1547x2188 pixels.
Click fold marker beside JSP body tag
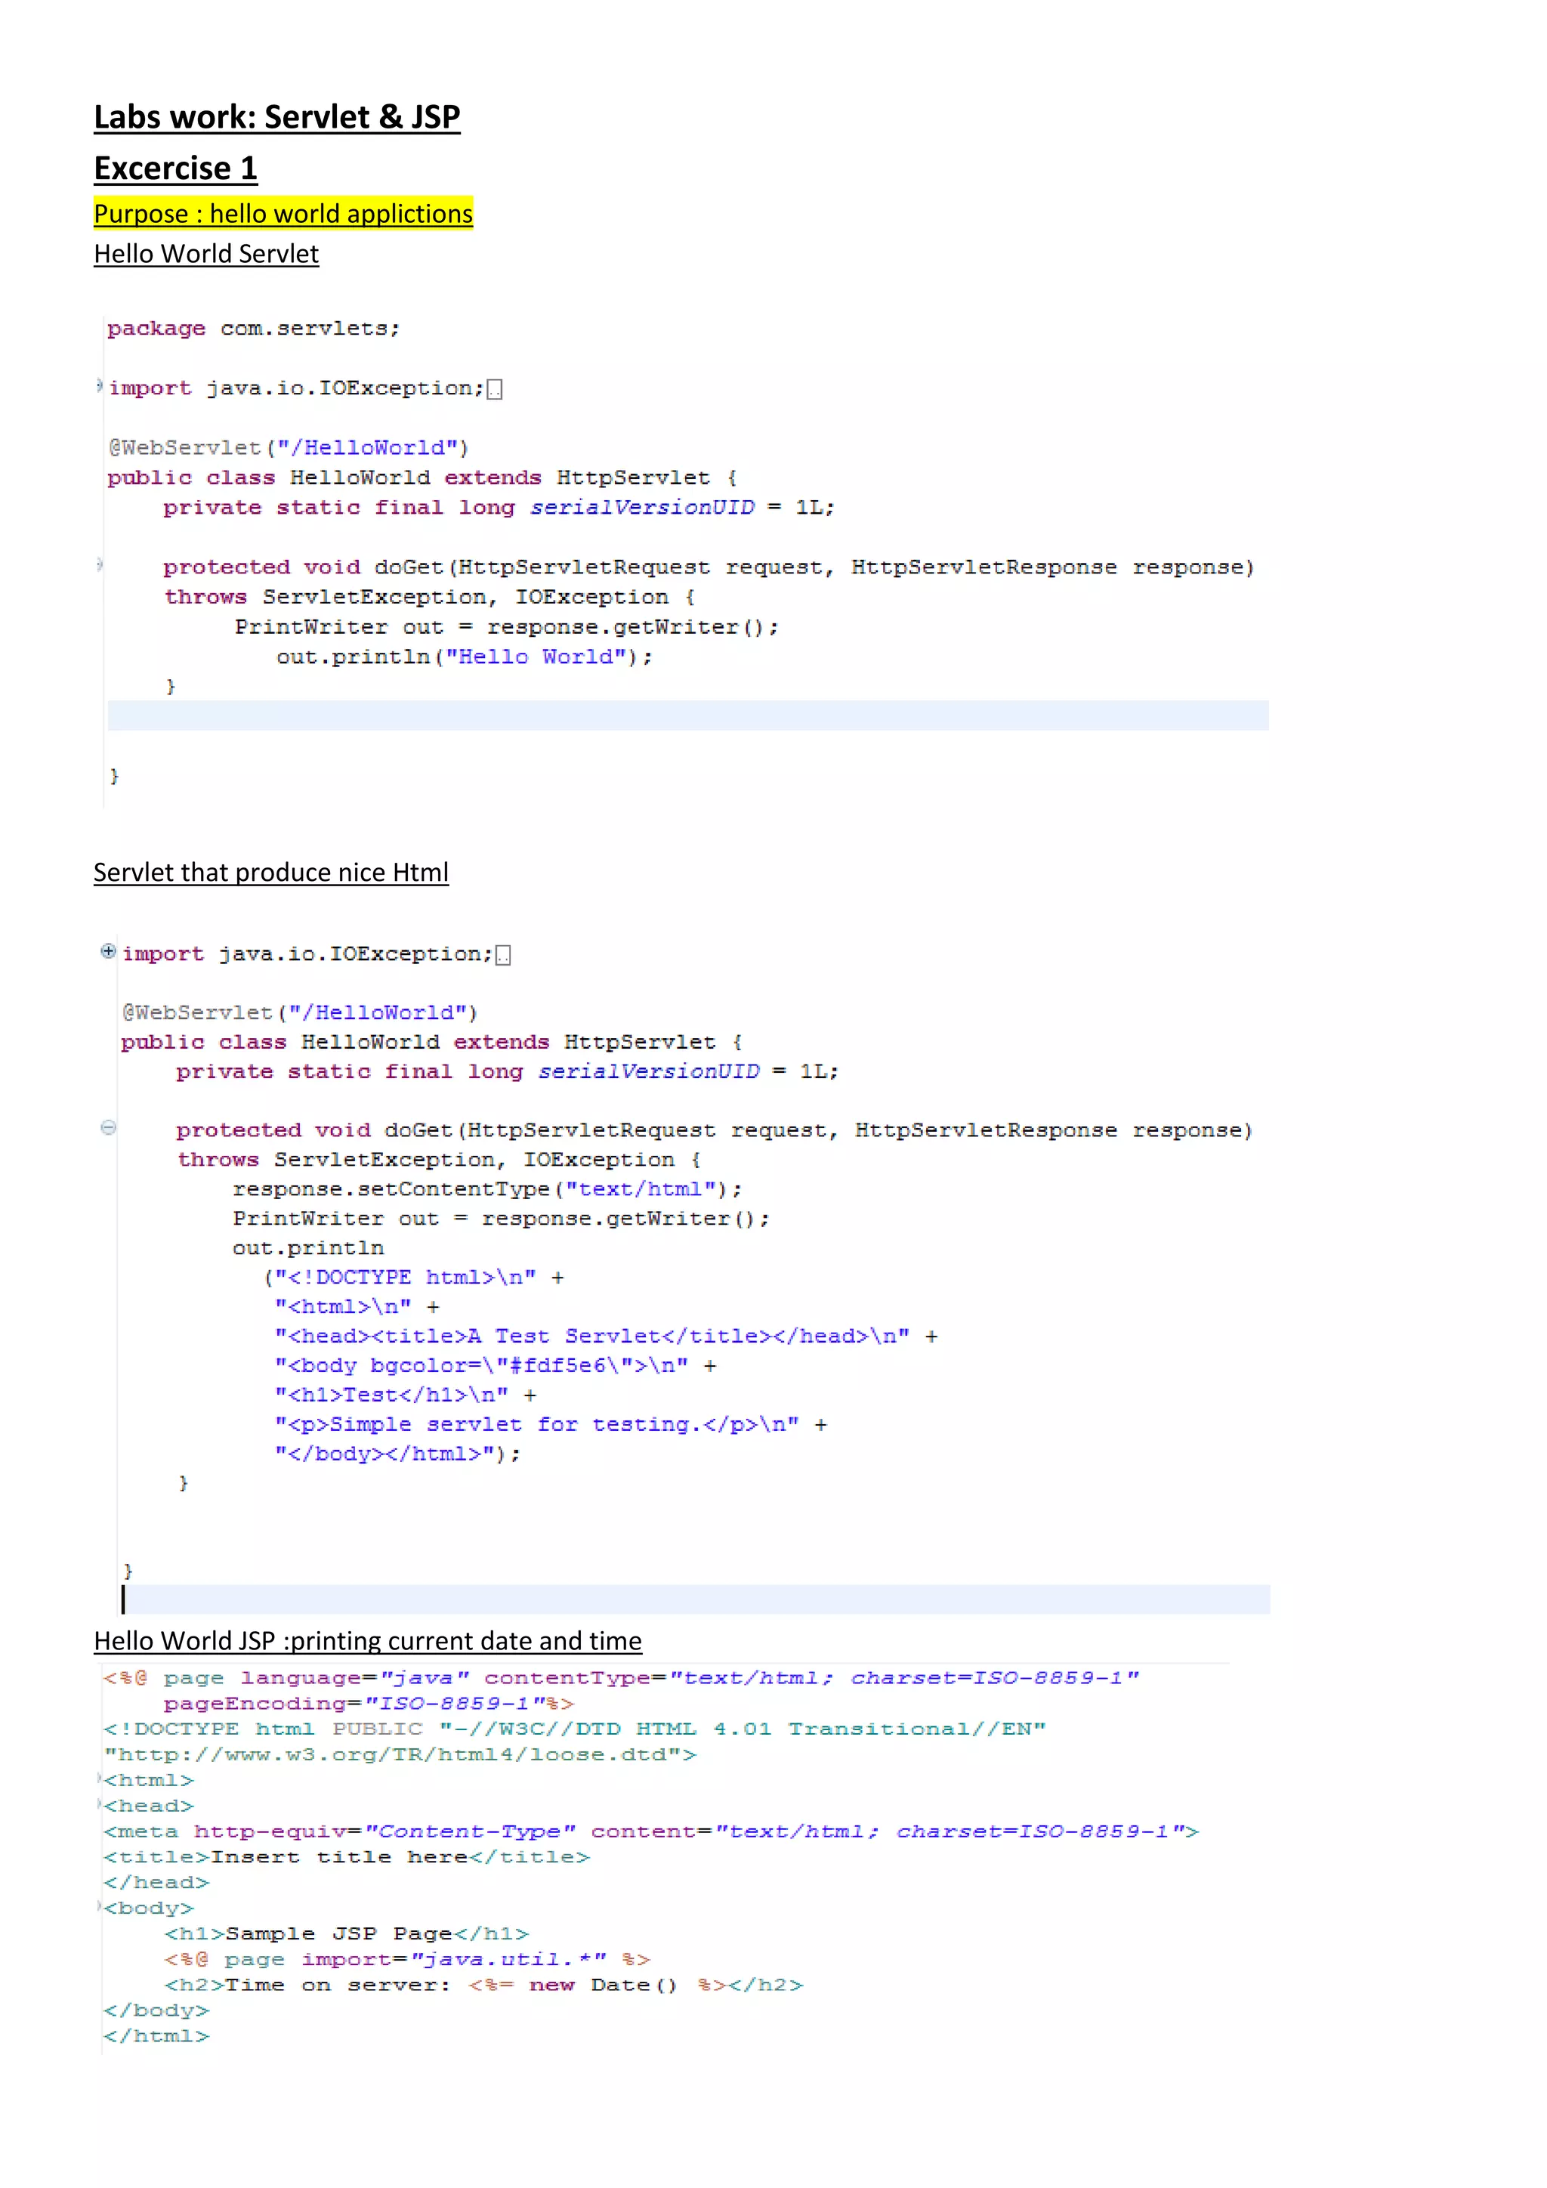click(x=99, y=1906)
